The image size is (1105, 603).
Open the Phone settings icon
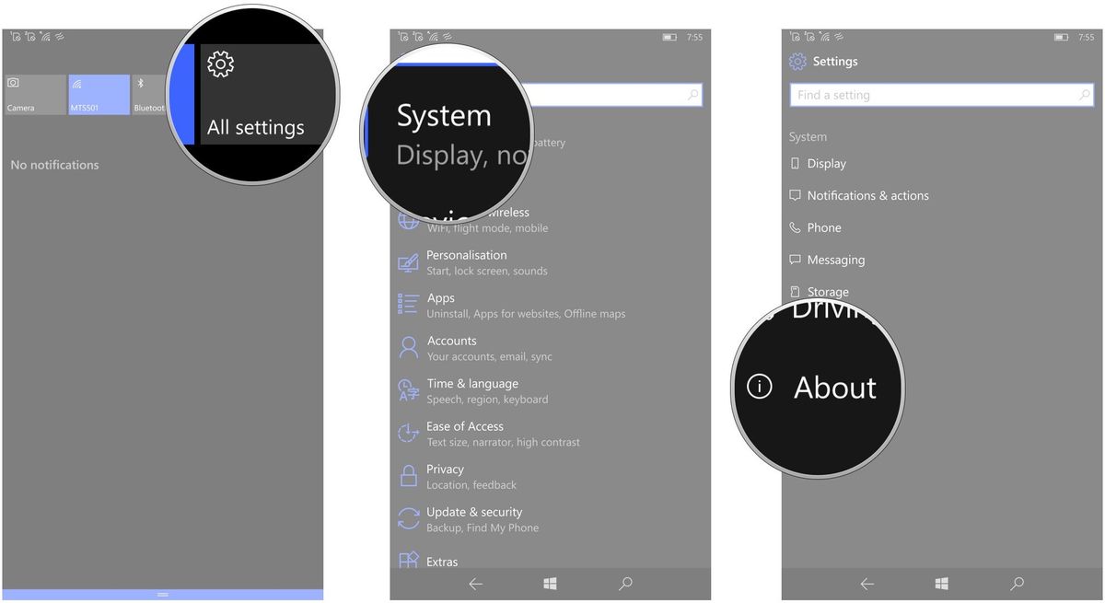click(x=794, y=227)
